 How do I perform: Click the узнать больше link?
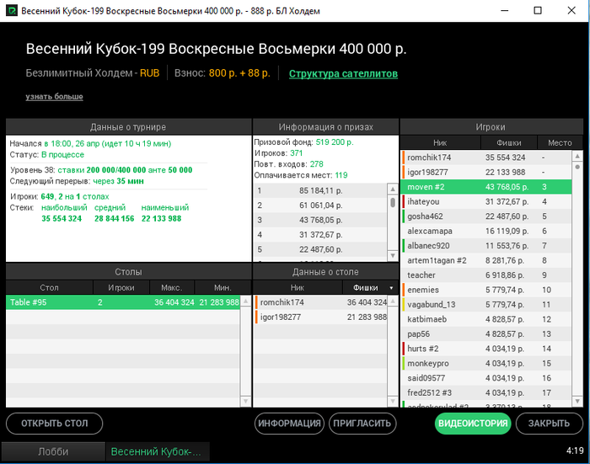tap(54, 97)
